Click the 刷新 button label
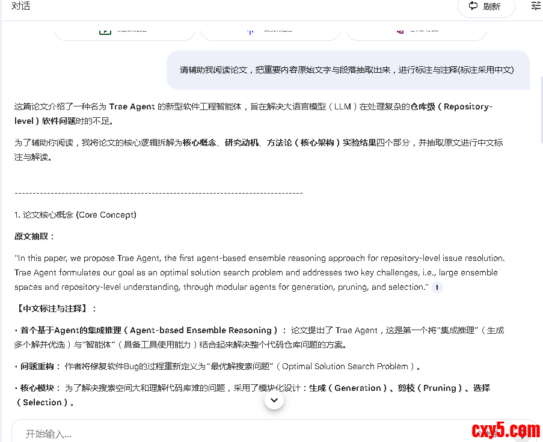543x442 pixels. (x=491, y=7)
